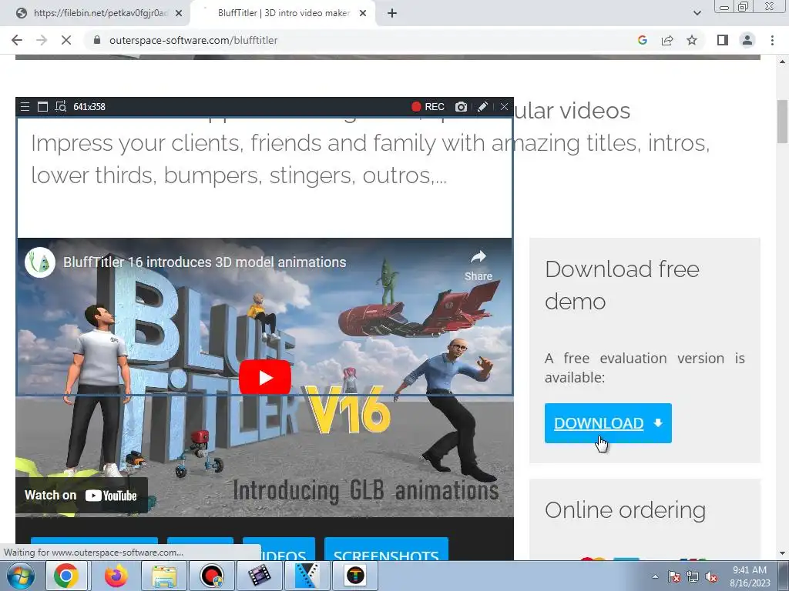
Task: Bookmark this page with the star icon
Action: (x=692, y=40)
